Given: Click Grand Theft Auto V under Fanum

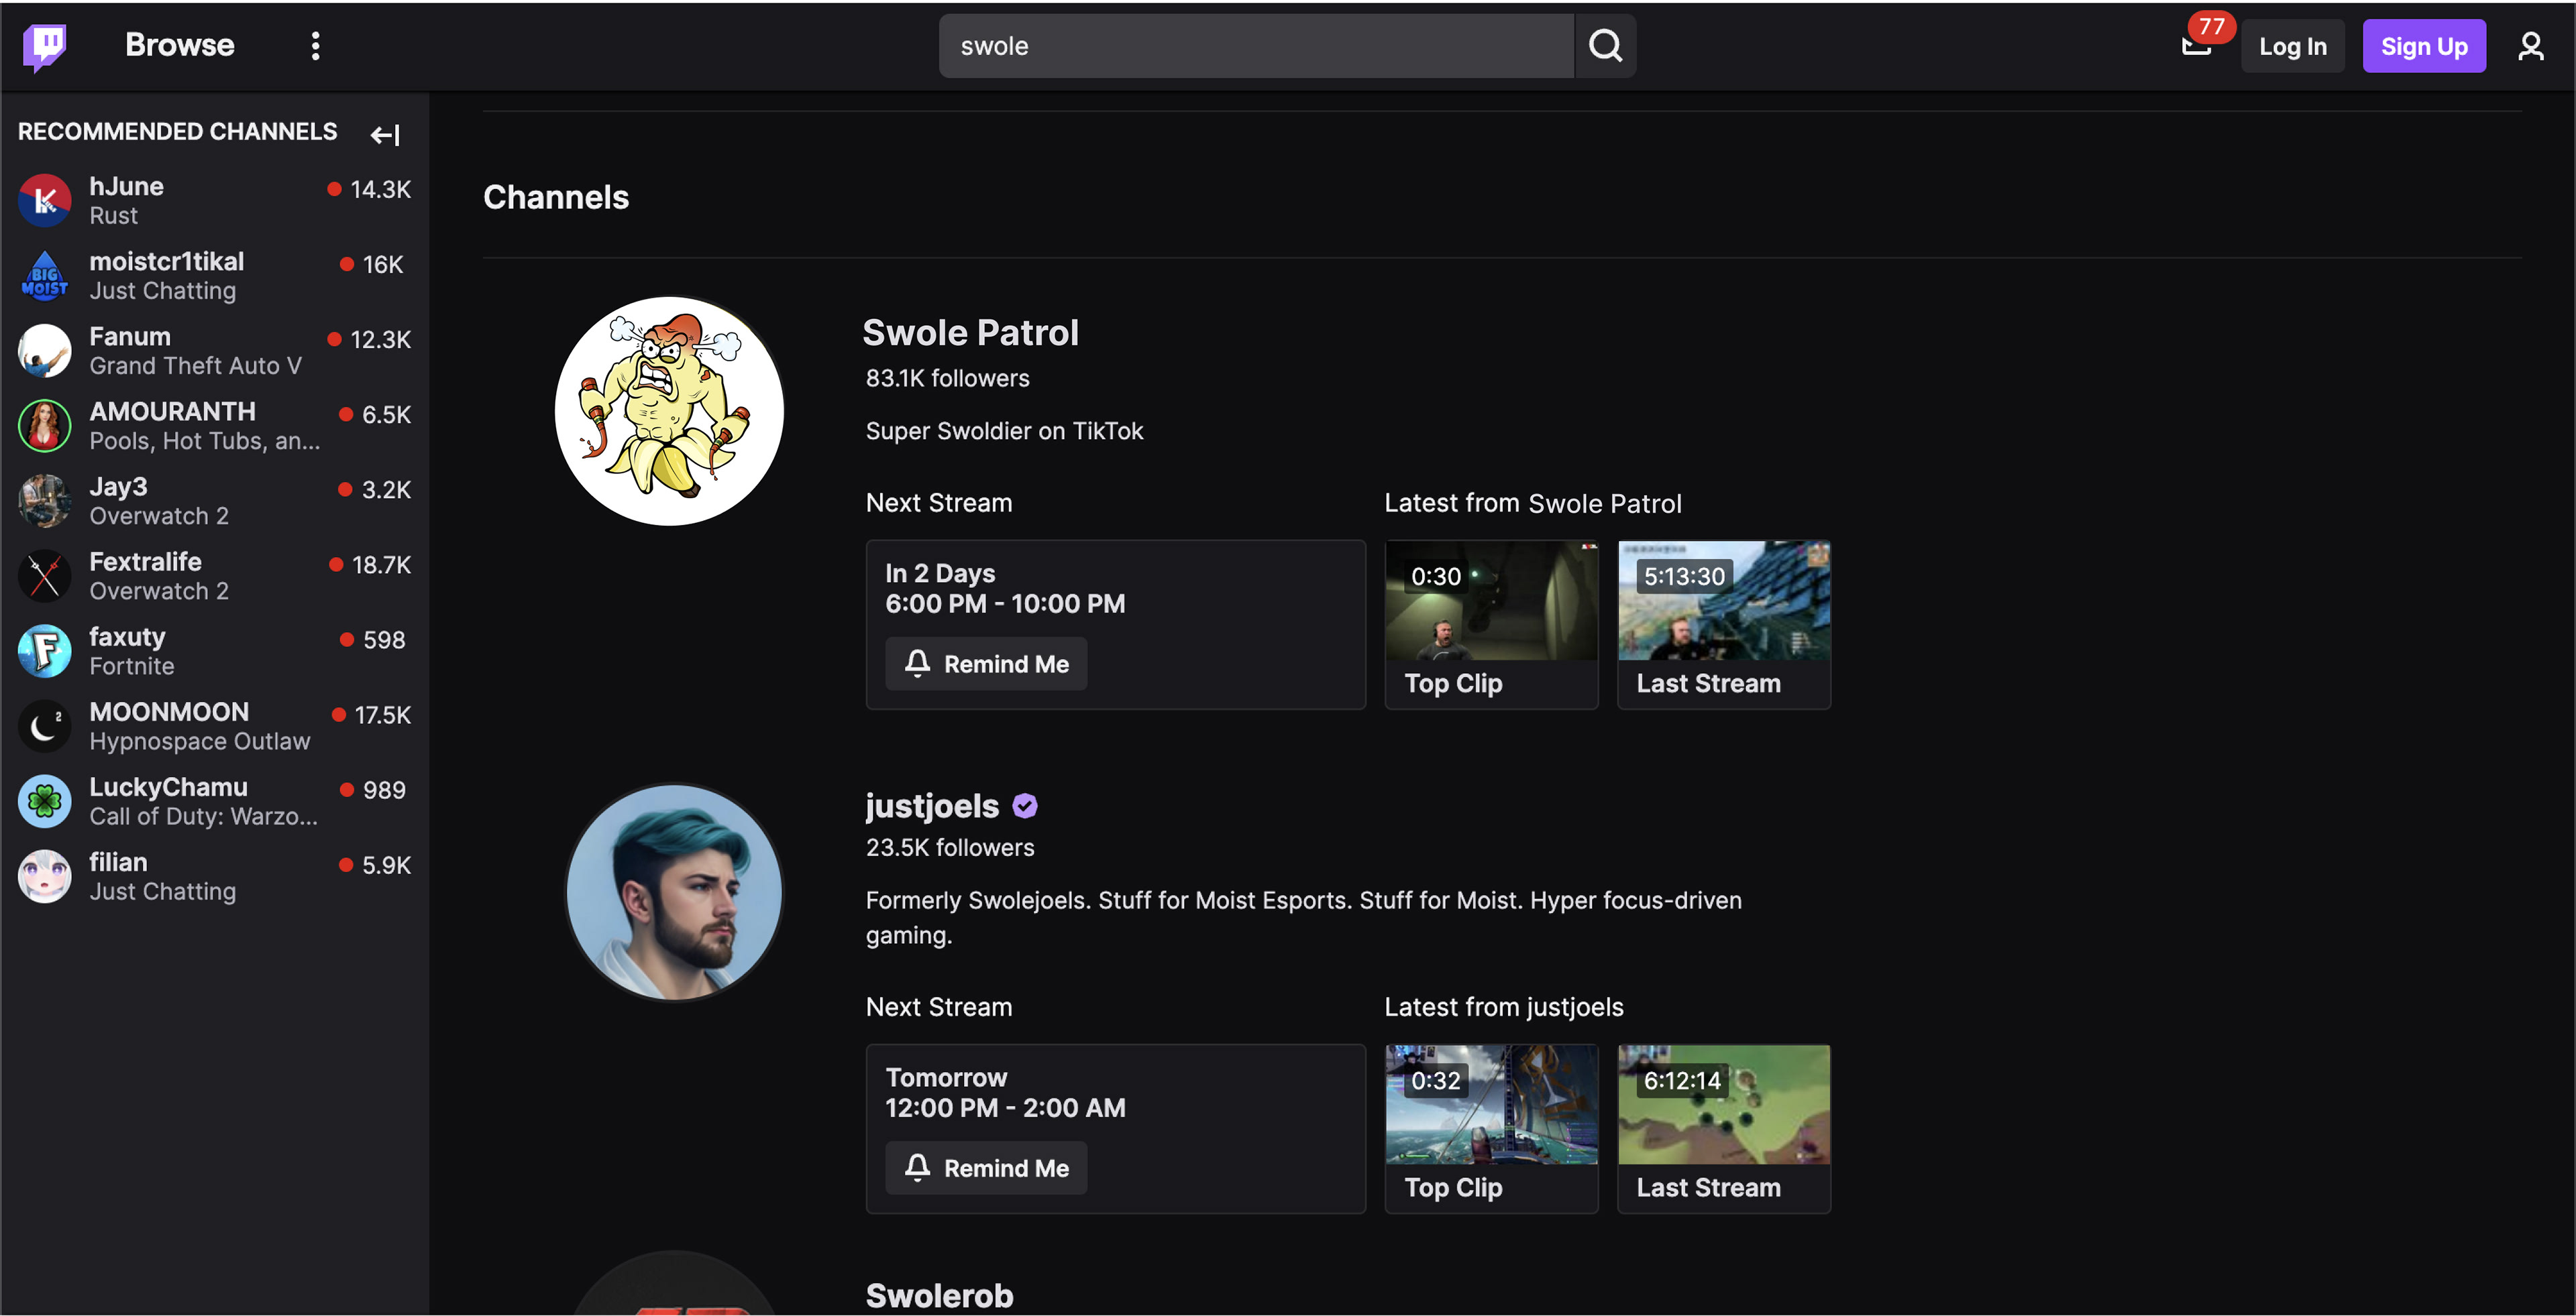Looking at the screenshot, I should (195, 366).
